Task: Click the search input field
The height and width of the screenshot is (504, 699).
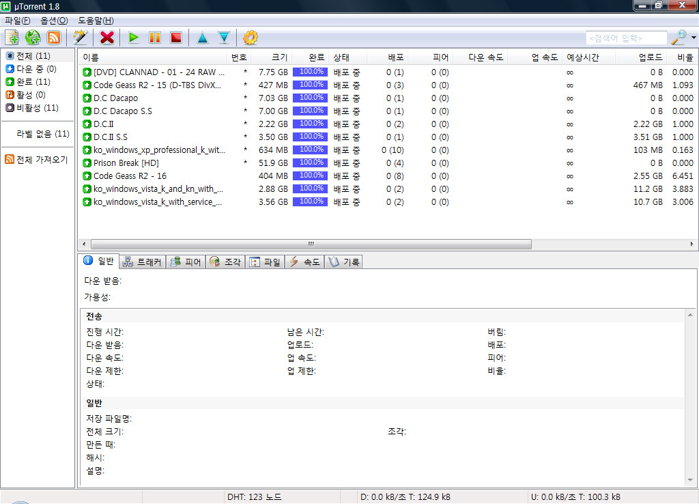Action: 627,38
